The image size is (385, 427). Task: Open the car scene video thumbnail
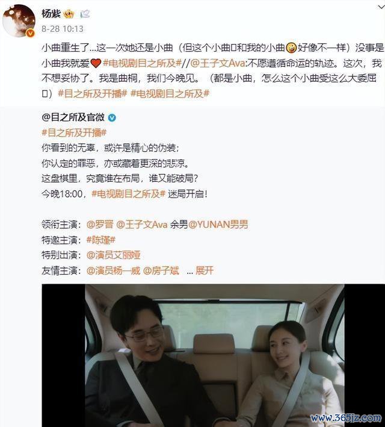point(214,355)
